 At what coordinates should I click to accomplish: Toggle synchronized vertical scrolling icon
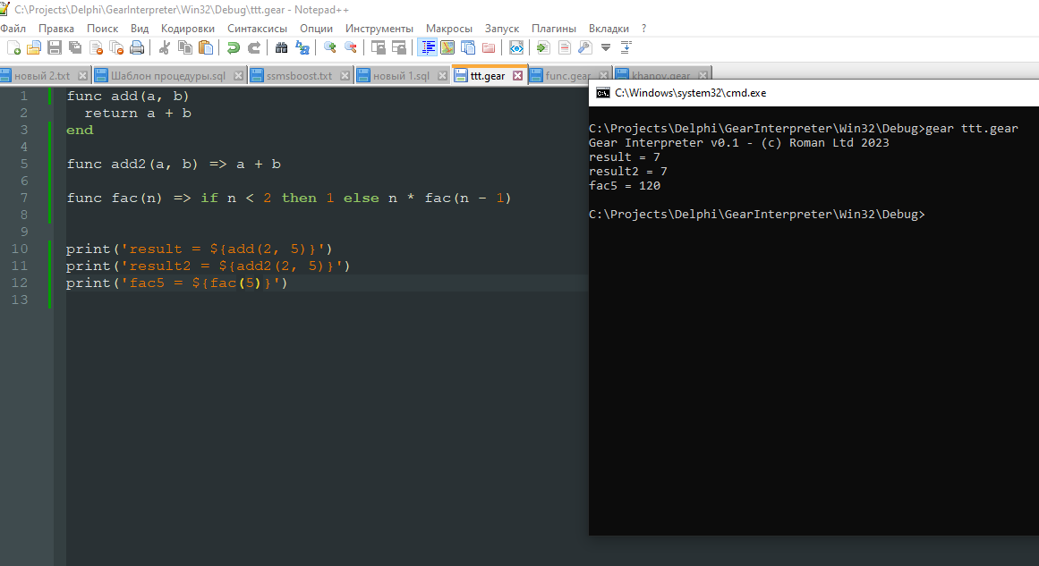click(379, 47)
